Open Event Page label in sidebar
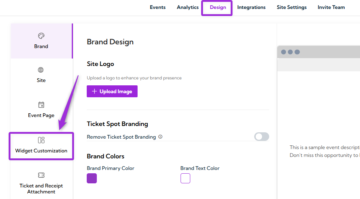Screen dimensions: 360x199 click(x=41, y=115)
